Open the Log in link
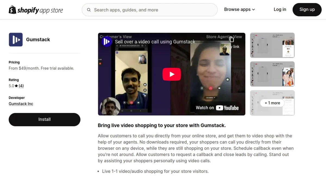The image size is (326, 176). [280, 9]
